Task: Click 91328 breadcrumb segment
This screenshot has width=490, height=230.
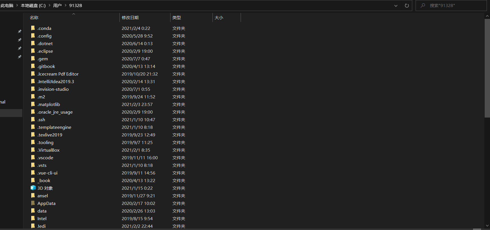Action: pos(76,5)
